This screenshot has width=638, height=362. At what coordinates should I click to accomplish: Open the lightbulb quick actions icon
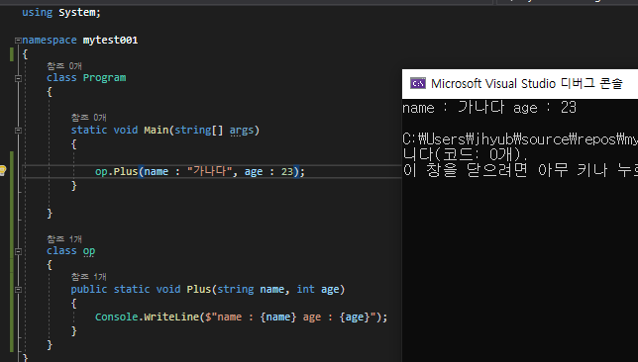click(x=2, y=170)
